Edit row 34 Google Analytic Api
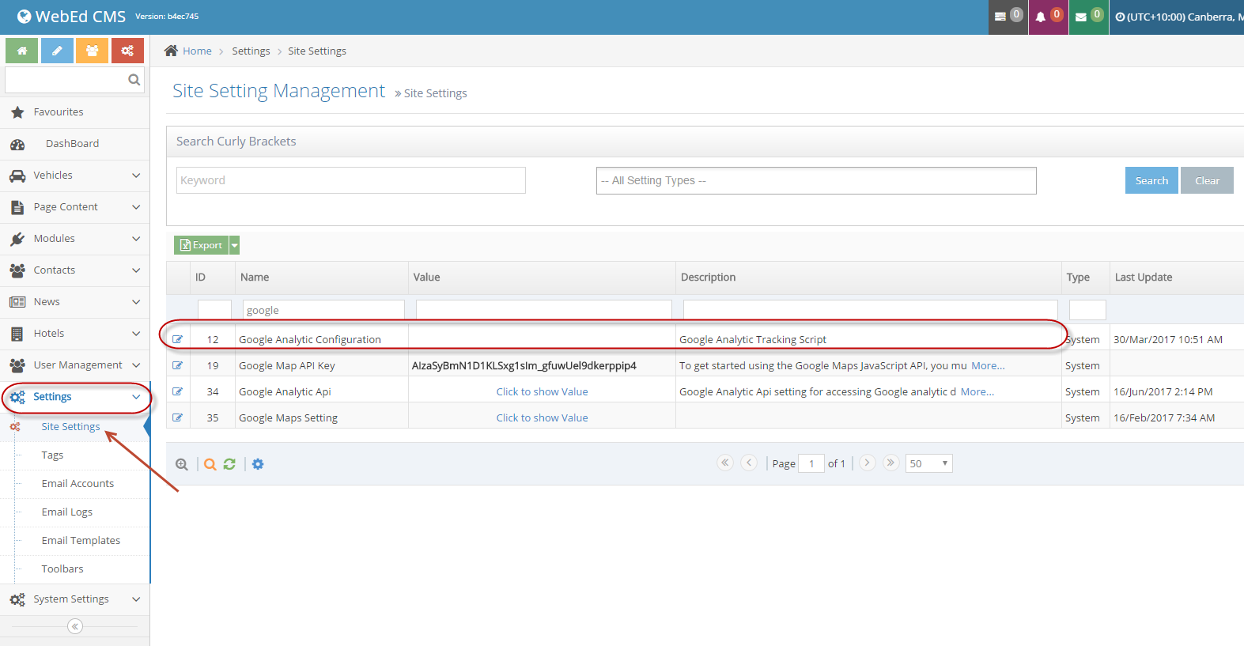This screenshot has width=1244, height=646. pos(177,391)
